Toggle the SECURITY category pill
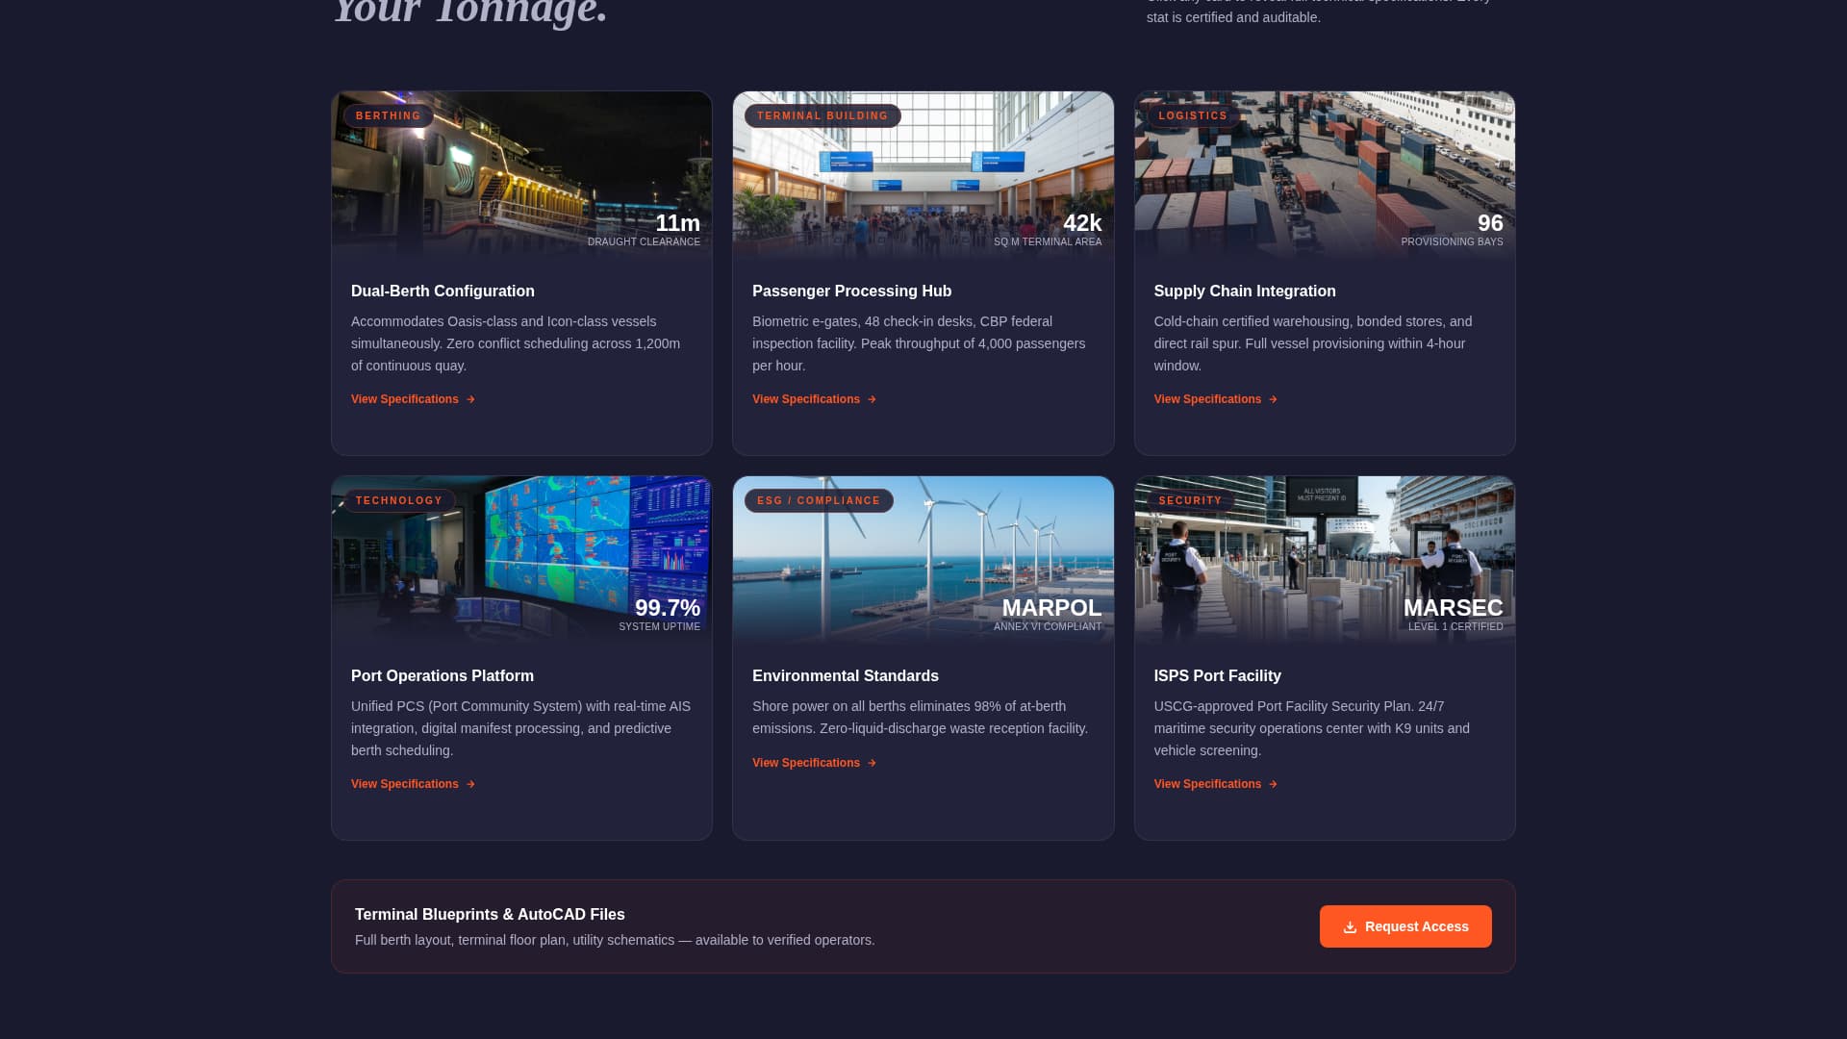Screen dimensions: 1847x1039 [x=1189, y=500]
